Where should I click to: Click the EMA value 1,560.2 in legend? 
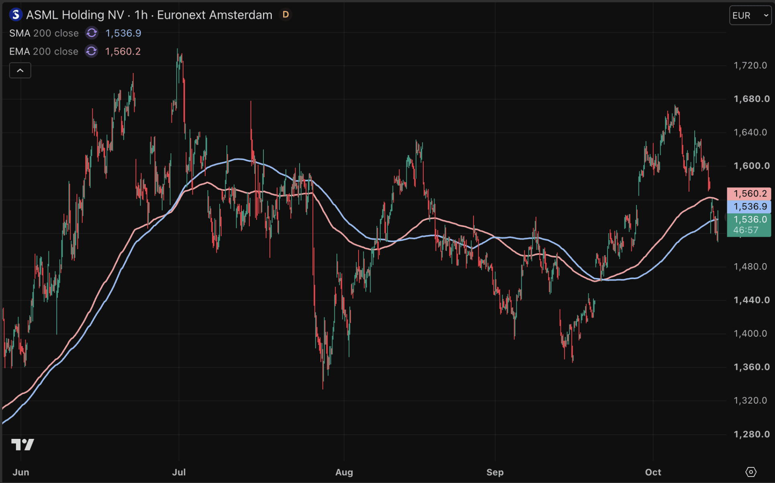[123, 51]
